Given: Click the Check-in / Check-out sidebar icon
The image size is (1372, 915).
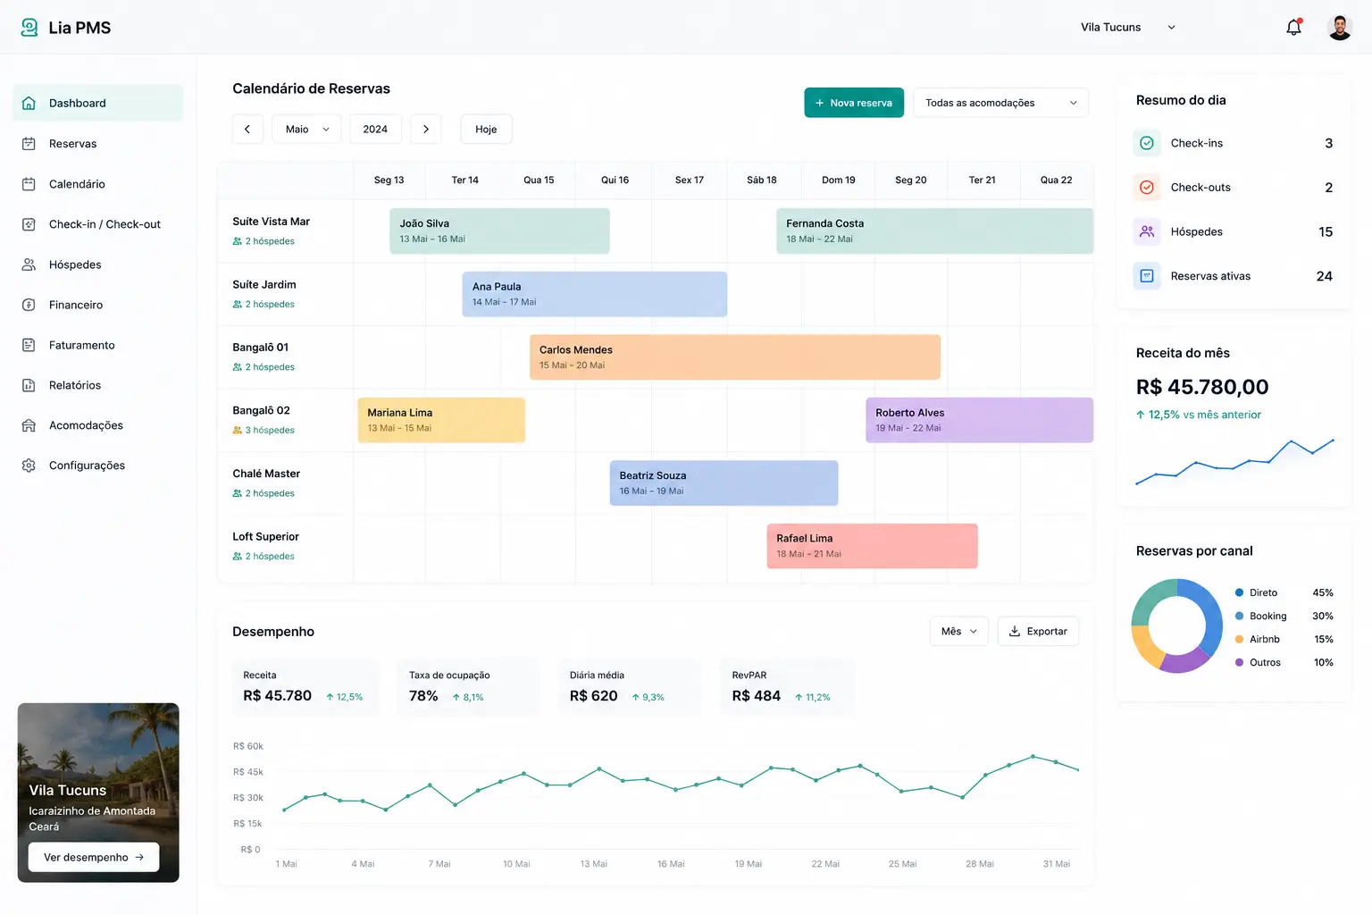Looking at the screenshot, I should coord(29,224).
